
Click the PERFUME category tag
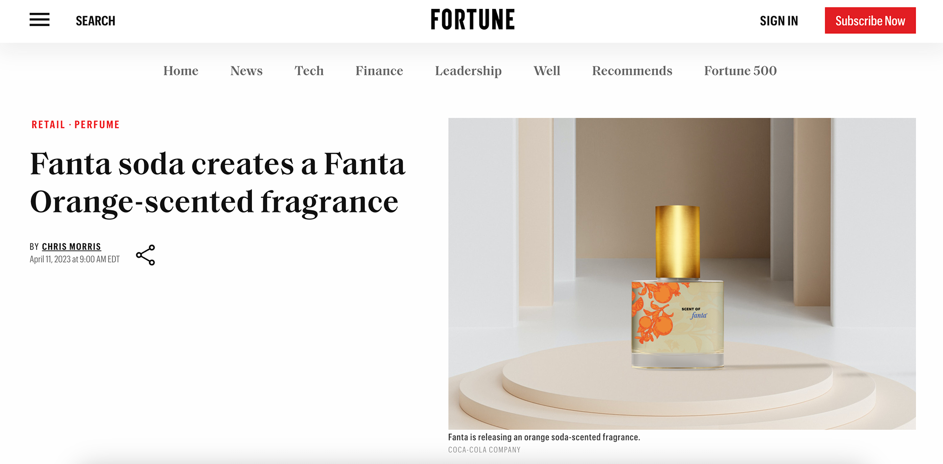click(97, 125)
